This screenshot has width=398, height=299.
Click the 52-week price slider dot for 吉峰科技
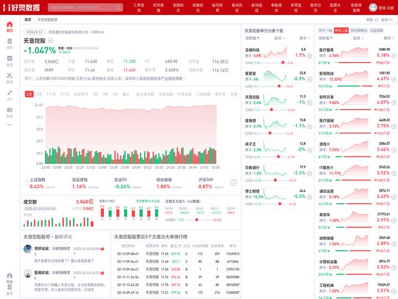[283, 63]
